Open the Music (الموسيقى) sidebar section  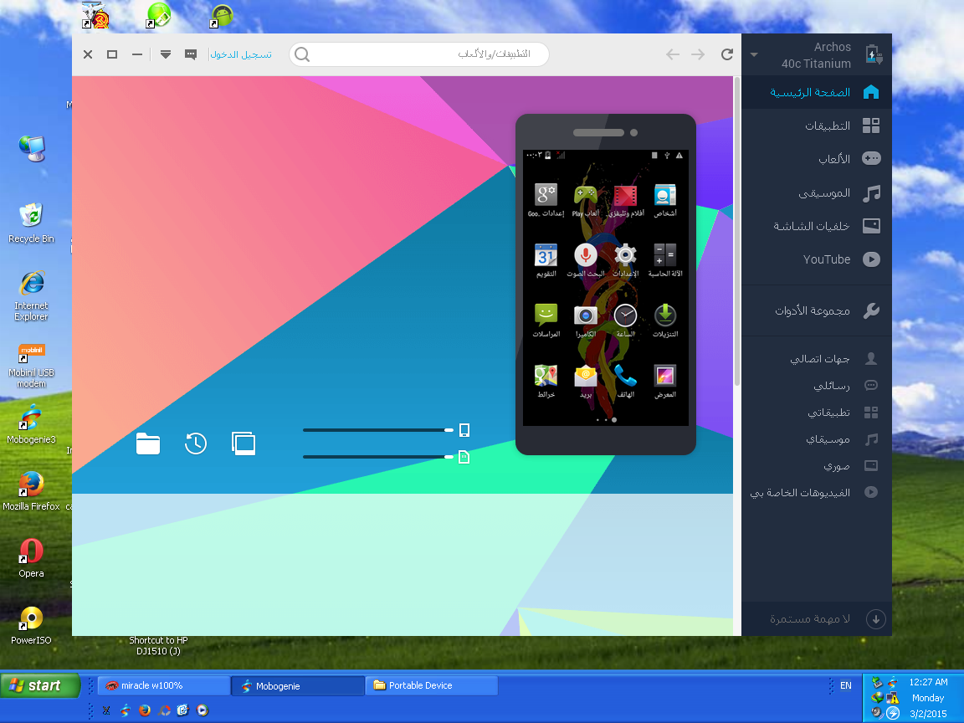pos(817,193)
